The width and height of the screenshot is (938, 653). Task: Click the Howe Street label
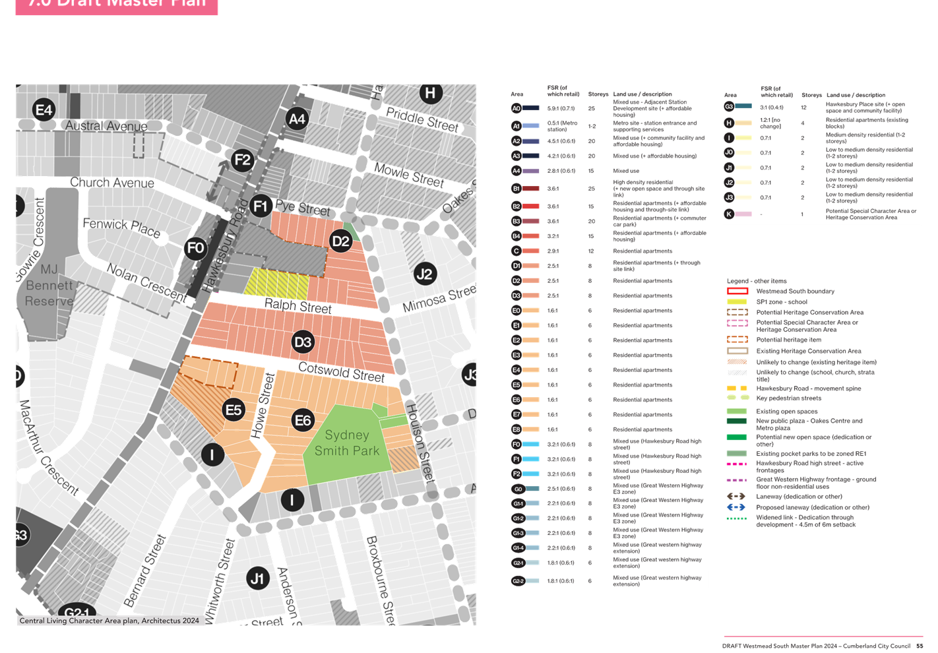point(263,405)
